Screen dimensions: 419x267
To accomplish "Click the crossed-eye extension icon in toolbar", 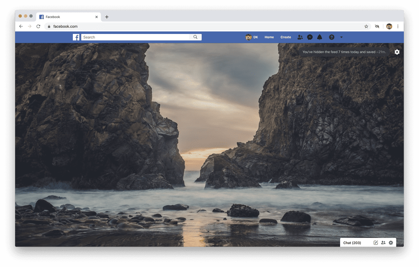I will click(x=377, y=27).
